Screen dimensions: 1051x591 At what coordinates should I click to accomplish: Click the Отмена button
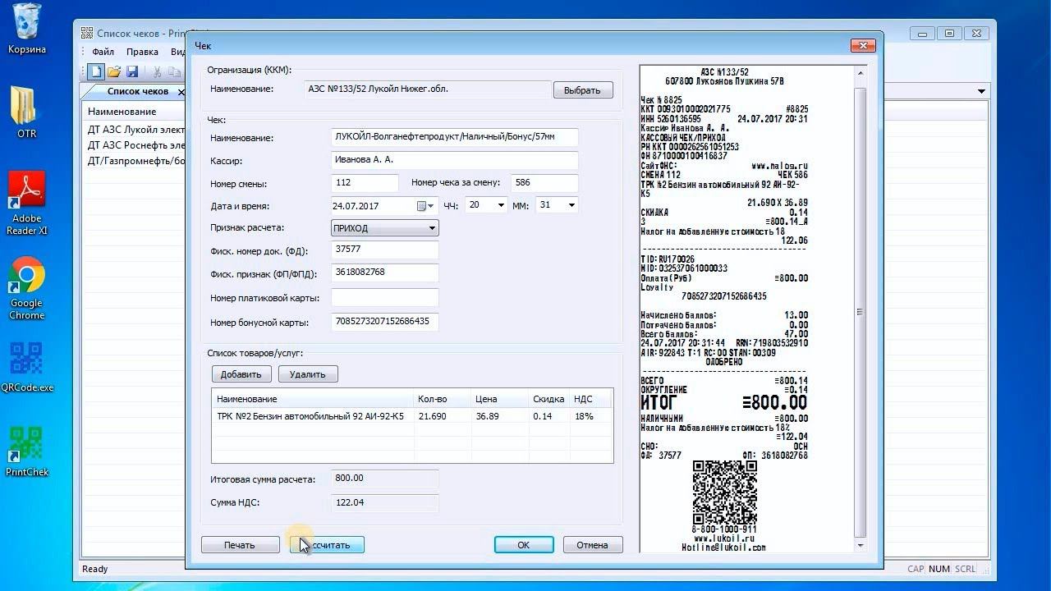[x=592, y=545]
